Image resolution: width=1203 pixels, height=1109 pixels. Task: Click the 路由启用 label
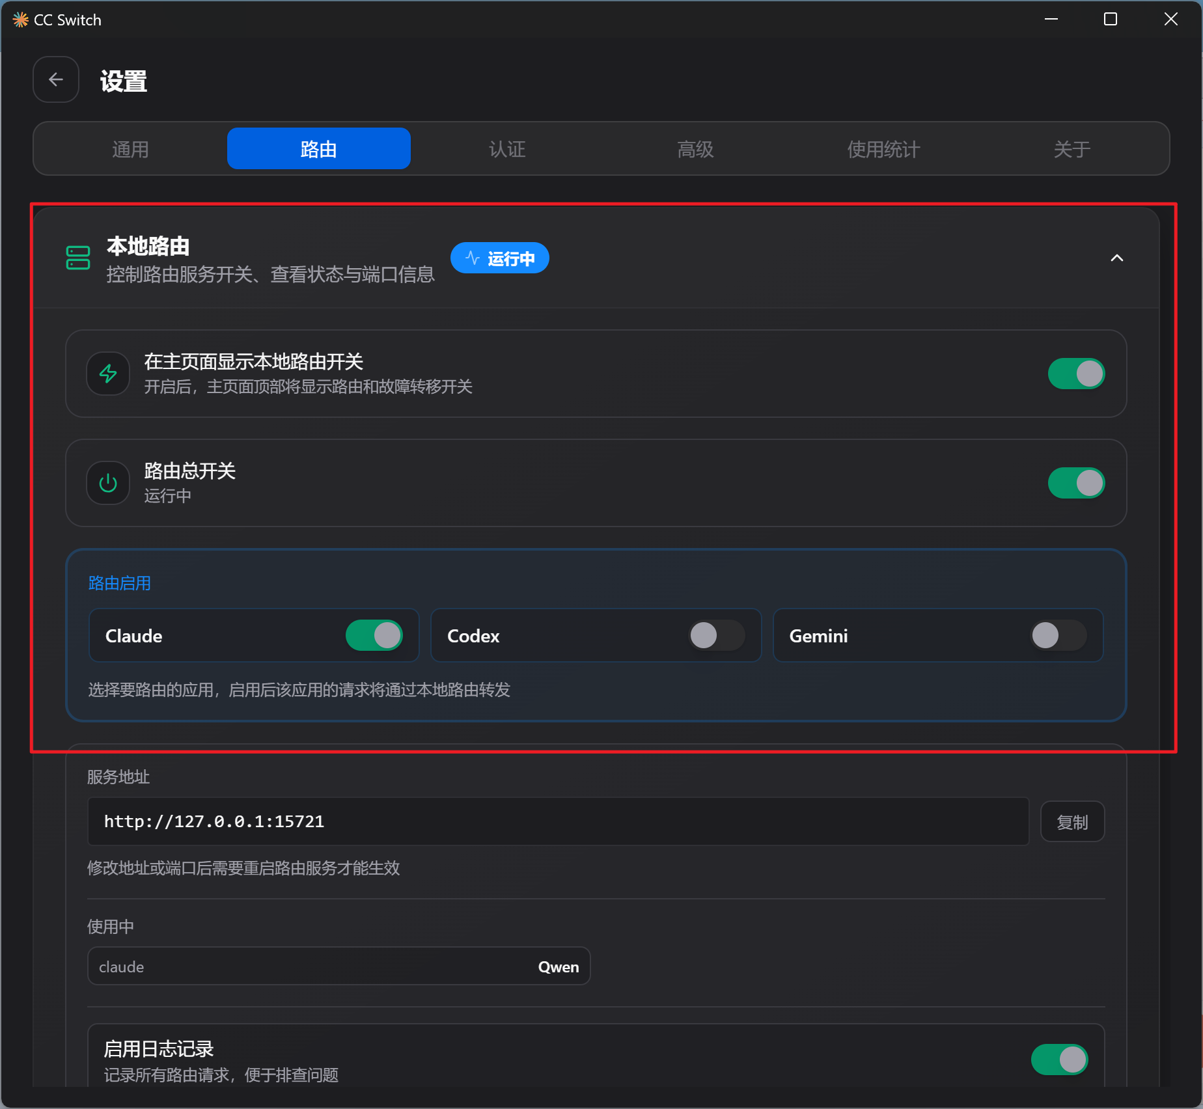pos(120,583)
